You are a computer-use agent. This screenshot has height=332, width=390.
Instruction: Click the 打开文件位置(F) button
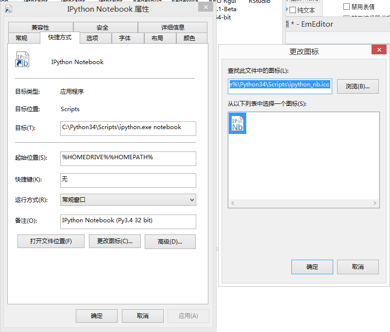[x=51, y=241]
